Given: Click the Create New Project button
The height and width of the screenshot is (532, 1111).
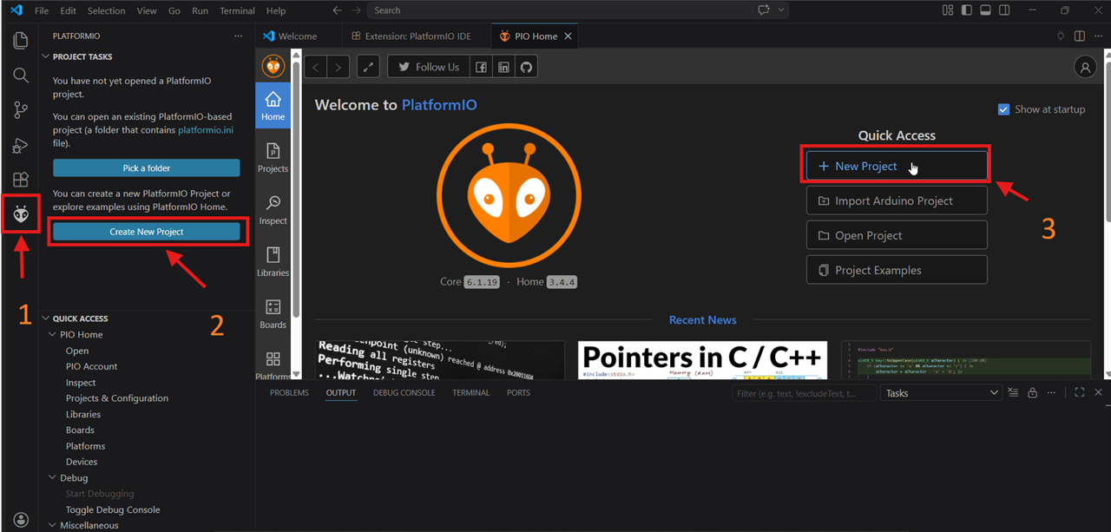Looking at the screenshot, I should 147,232.
